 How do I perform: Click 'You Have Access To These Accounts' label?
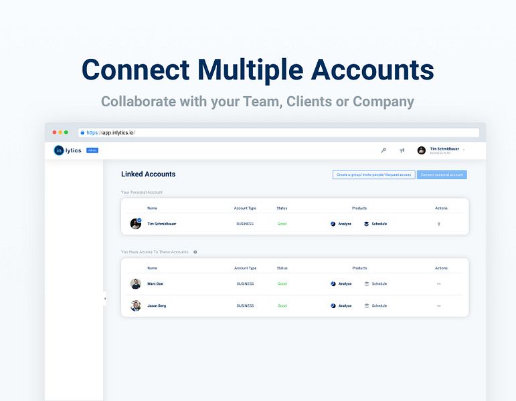tap(155, 252)
